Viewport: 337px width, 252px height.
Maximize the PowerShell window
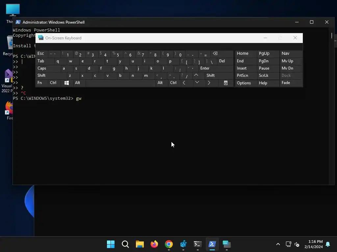tap(312, 22)
